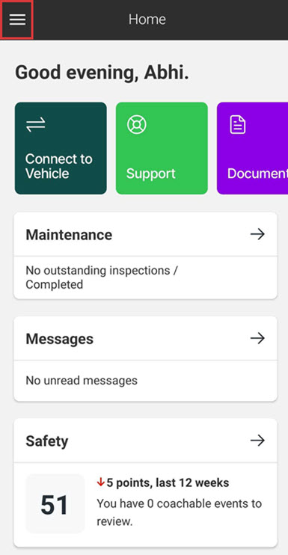The width and height of the screenshot is (288, 555).
Task: Select the purple Documents tile
Action: point(252,148)
